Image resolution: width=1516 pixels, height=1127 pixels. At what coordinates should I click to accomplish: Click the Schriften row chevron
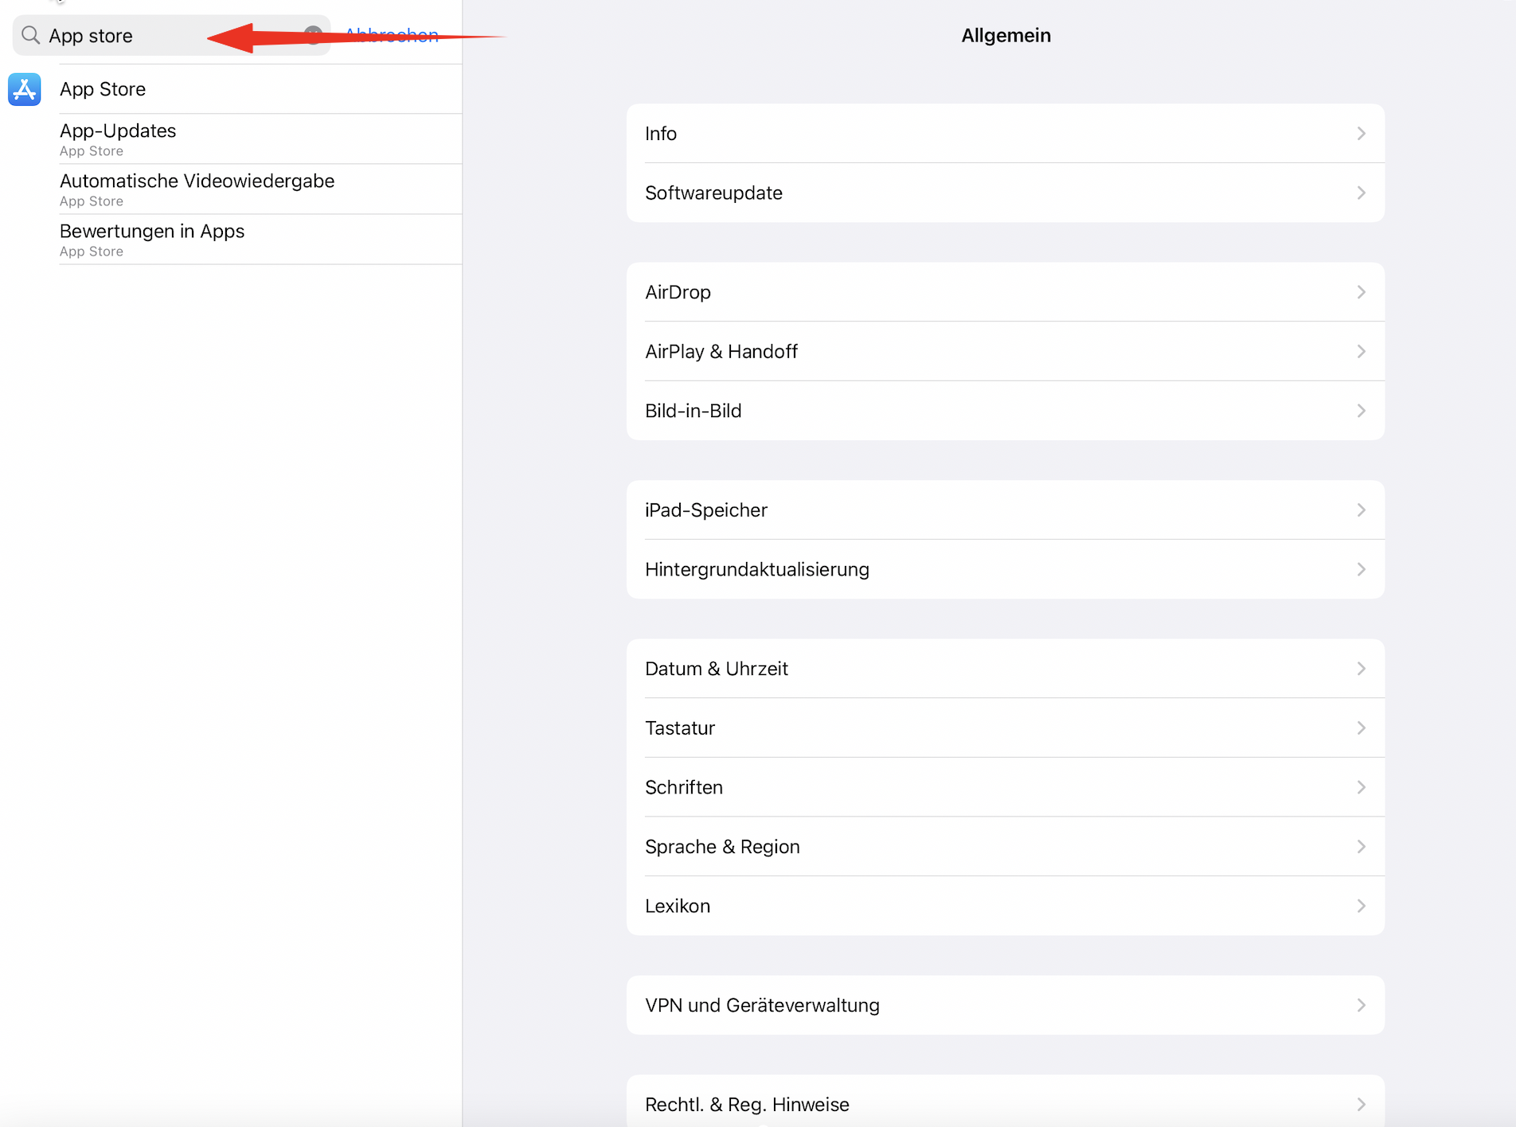pos(1361,787)
